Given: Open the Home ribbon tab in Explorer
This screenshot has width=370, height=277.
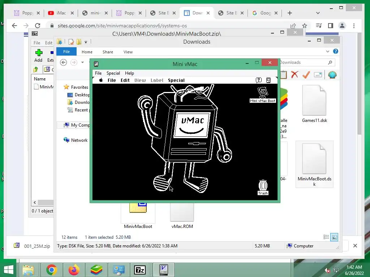Looking at the screenshot, I should click(x=87, y=52).
